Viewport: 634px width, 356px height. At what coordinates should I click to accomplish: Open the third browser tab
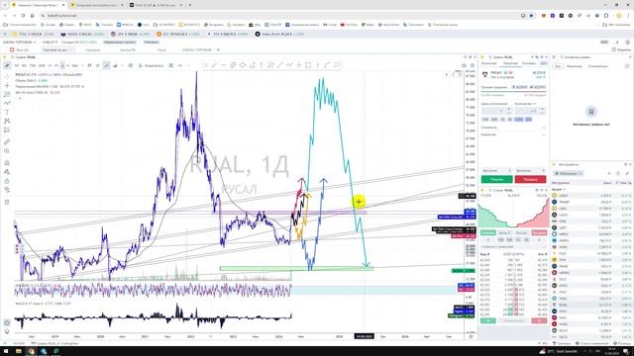coord(157,5)
